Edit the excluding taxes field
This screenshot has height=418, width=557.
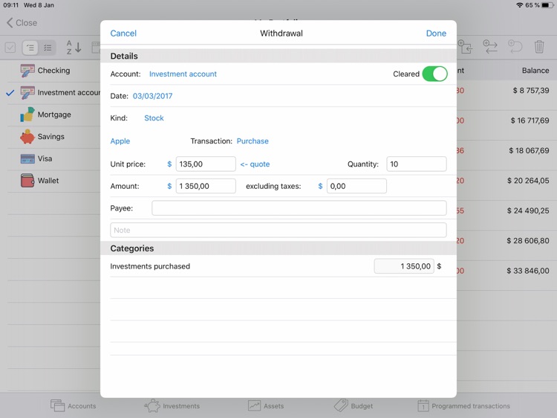[x=356, y=186]
